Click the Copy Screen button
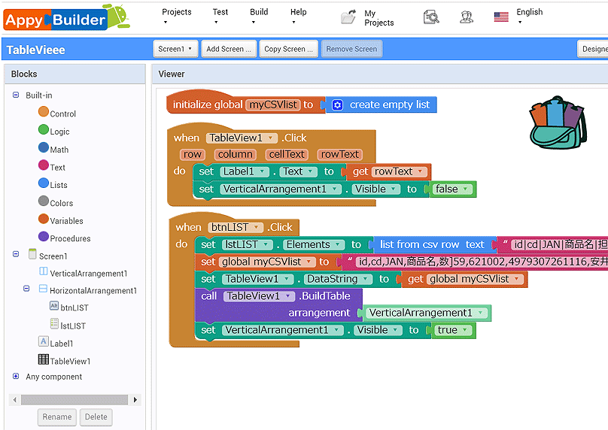Screen dimensions: 608x430 288,49
